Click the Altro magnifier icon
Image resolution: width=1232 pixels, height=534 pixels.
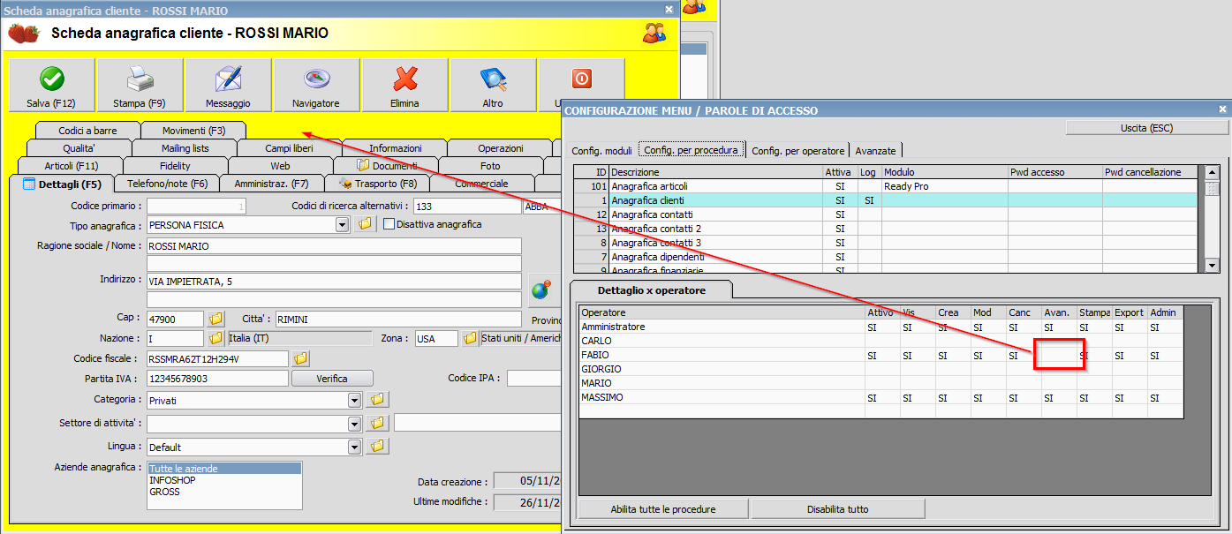(493, 79)
